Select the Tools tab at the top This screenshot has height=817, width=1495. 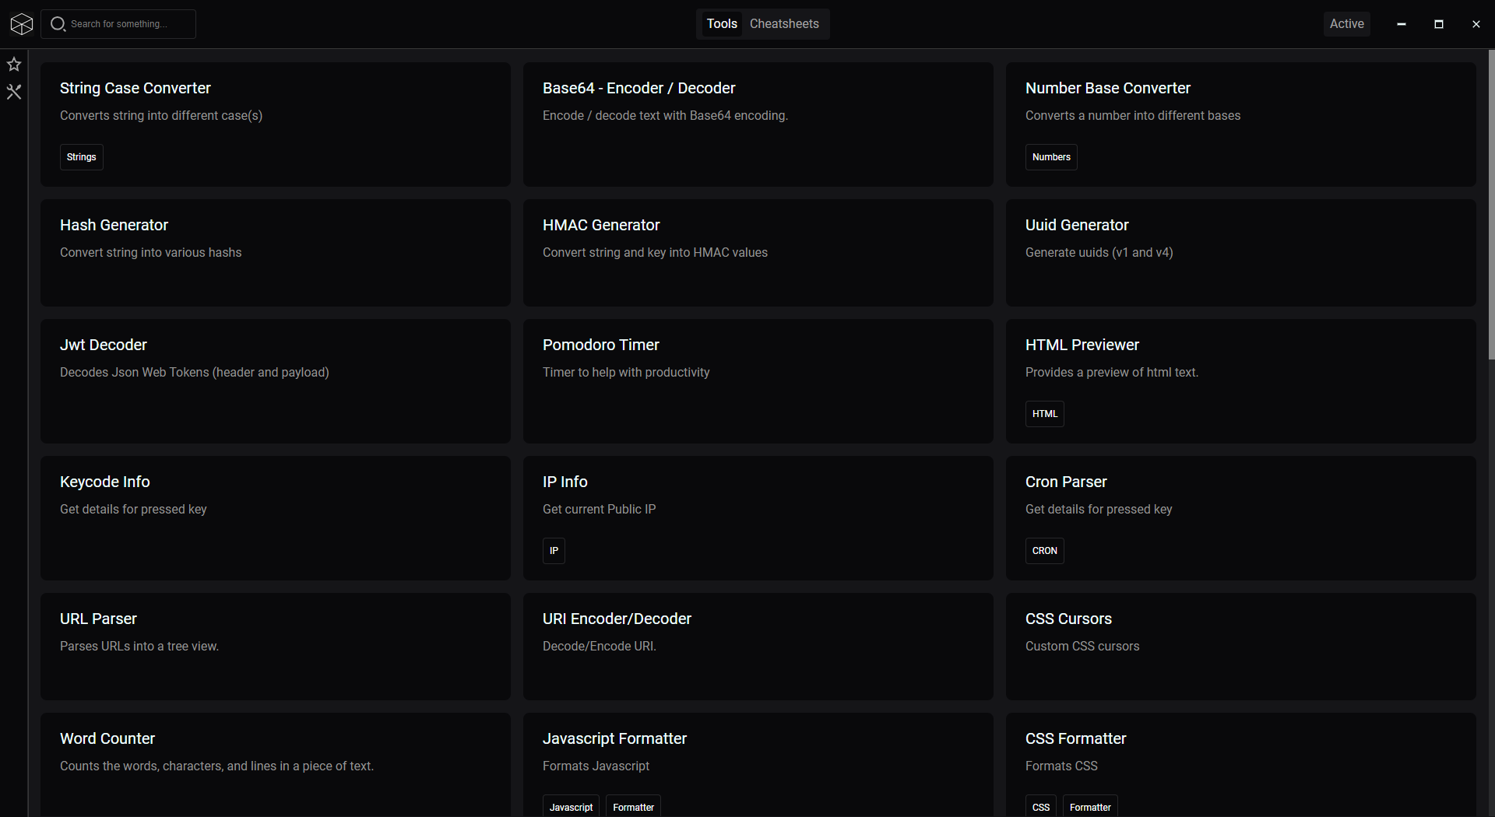point(721,23)
